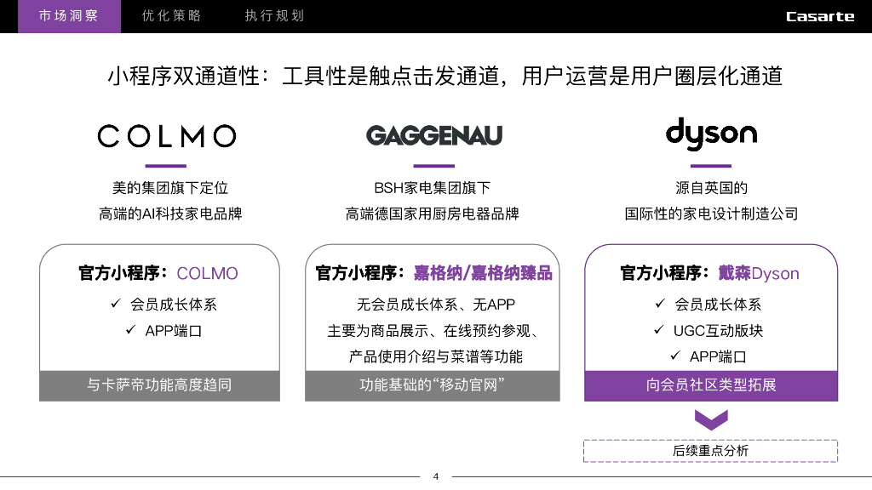This screenshot has height=490, width=872.
Task: Click the 与卡萨帝功能高度趋同 gray banner
Action: pos(159,385)
